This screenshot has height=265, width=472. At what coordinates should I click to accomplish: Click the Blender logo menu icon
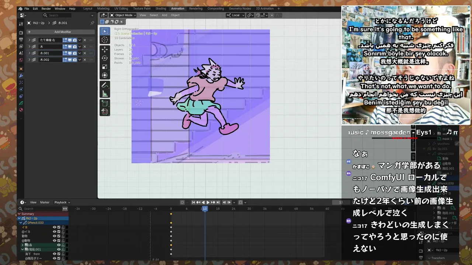coord(20,8)
